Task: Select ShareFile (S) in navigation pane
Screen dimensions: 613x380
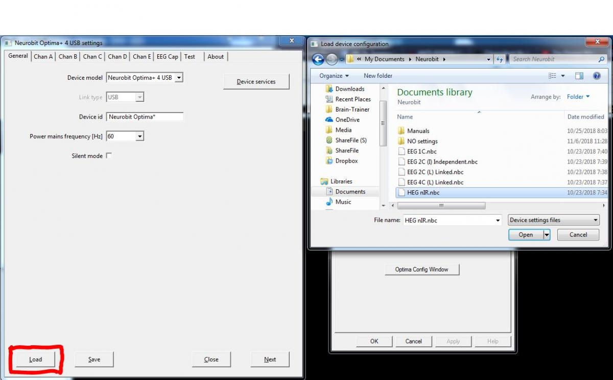Action: [350, 140]
